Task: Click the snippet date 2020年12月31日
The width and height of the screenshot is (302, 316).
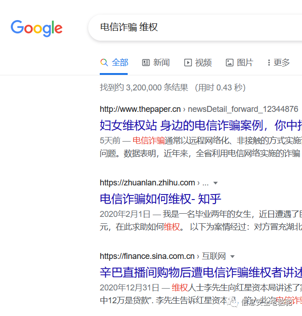Action: click(x=129, y=288)
